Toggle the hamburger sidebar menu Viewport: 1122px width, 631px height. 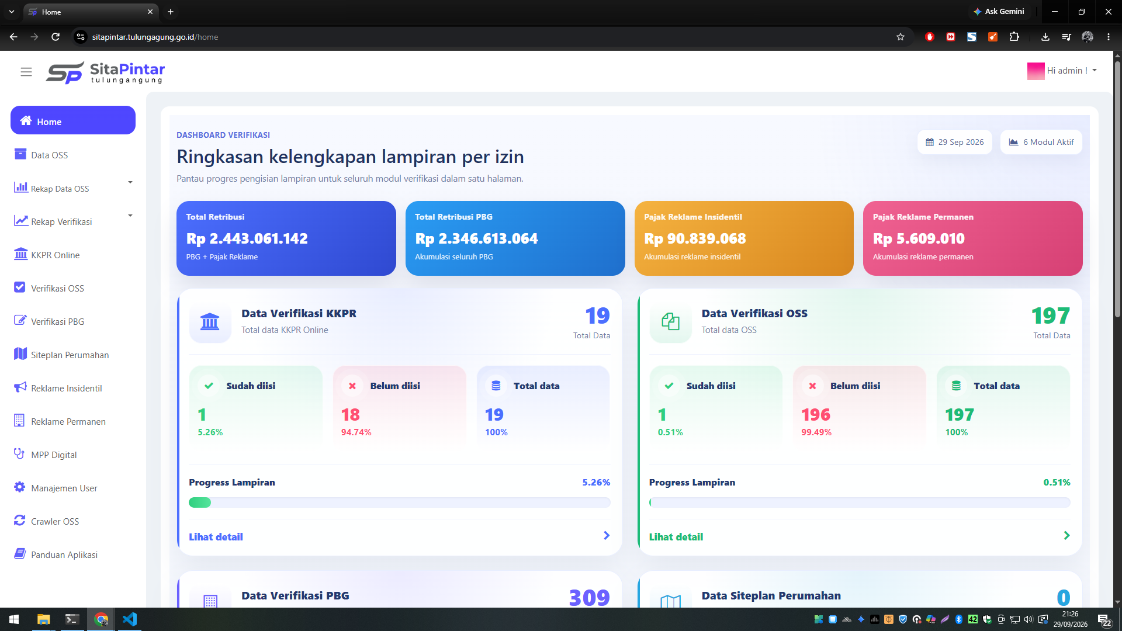pos(26,72)
